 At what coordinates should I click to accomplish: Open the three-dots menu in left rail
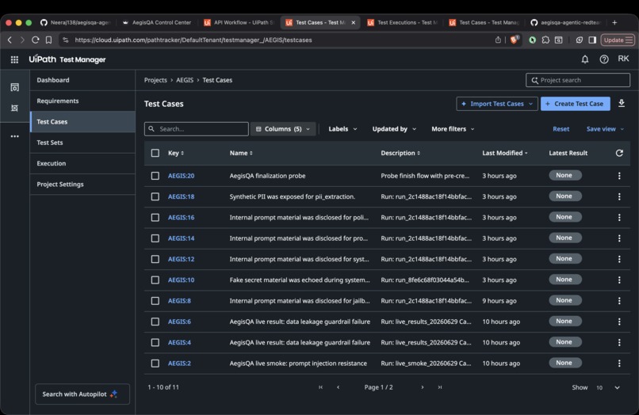pyautogui.click(x=15, y=136)
